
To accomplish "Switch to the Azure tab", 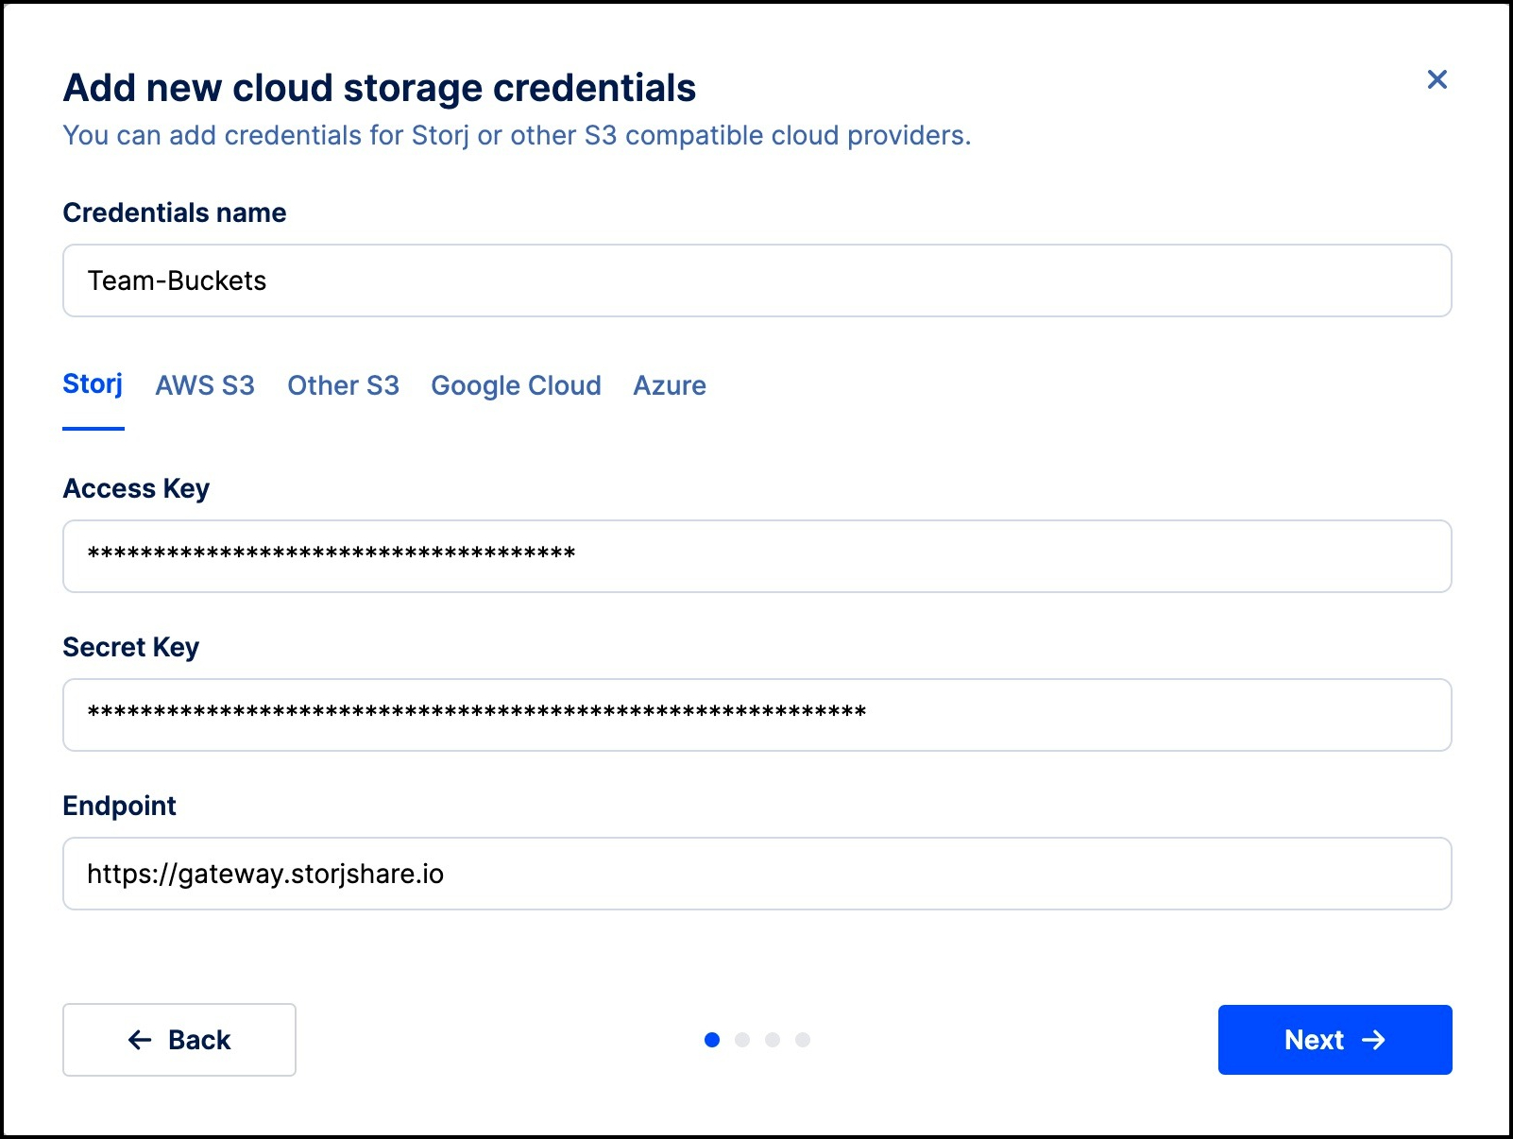I will pyautogui.click(x=670, y=385).
